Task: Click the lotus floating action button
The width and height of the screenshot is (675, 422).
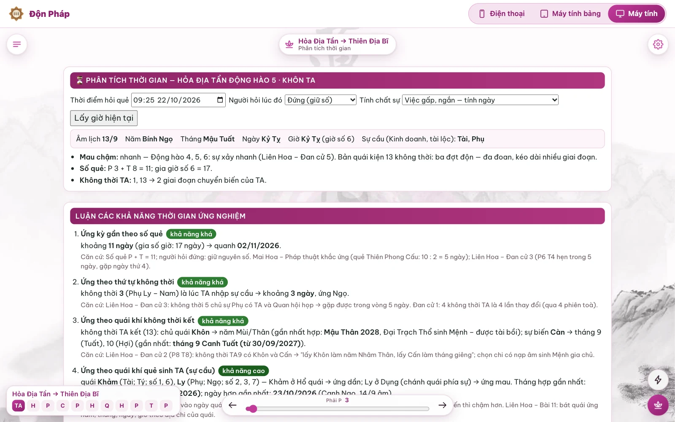Action: pyautogui.click(x=658, y=405)
